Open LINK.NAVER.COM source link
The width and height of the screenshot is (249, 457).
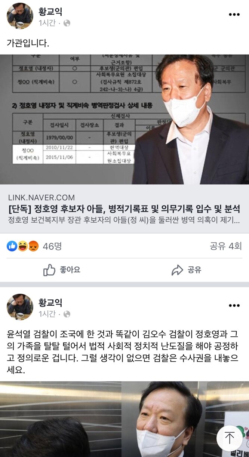pos(41,197)
